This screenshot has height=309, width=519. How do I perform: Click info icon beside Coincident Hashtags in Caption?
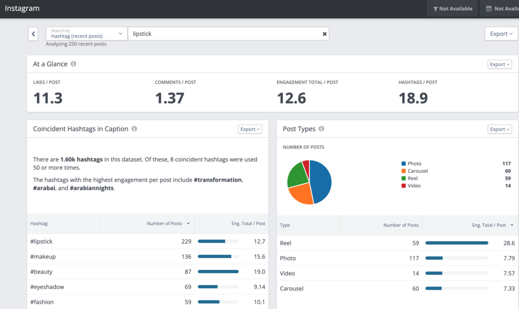pos(134,129)
